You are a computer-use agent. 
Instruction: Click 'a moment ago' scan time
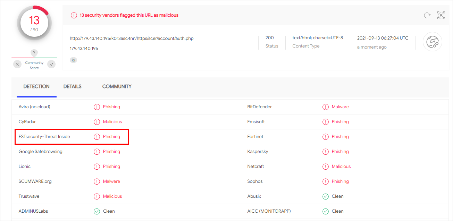(x=372, y=47)
